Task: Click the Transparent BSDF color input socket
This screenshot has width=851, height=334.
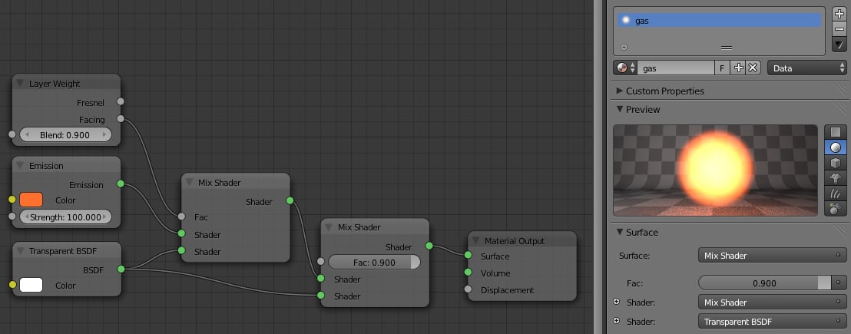Action: (12, 285)
